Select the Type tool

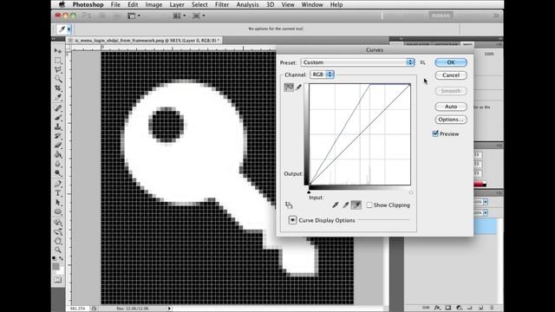coord(58,193)
